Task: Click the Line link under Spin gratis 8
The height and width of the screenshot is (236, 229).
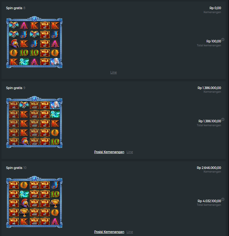Action: pos(113,72)
